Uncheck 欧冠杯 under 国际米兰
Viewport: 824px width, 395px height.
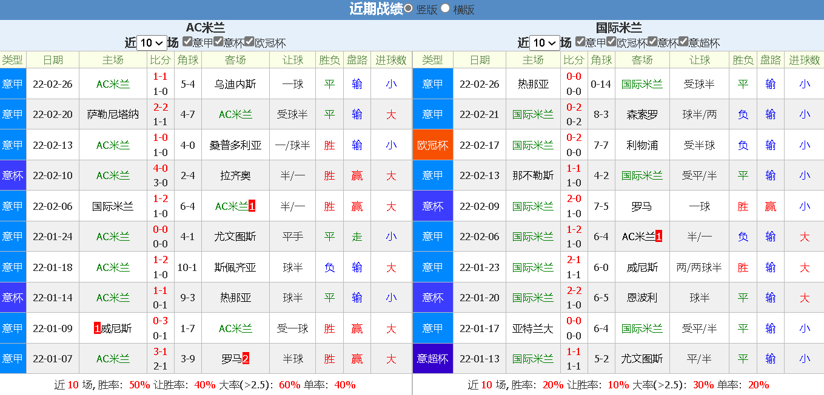point(612,42)
